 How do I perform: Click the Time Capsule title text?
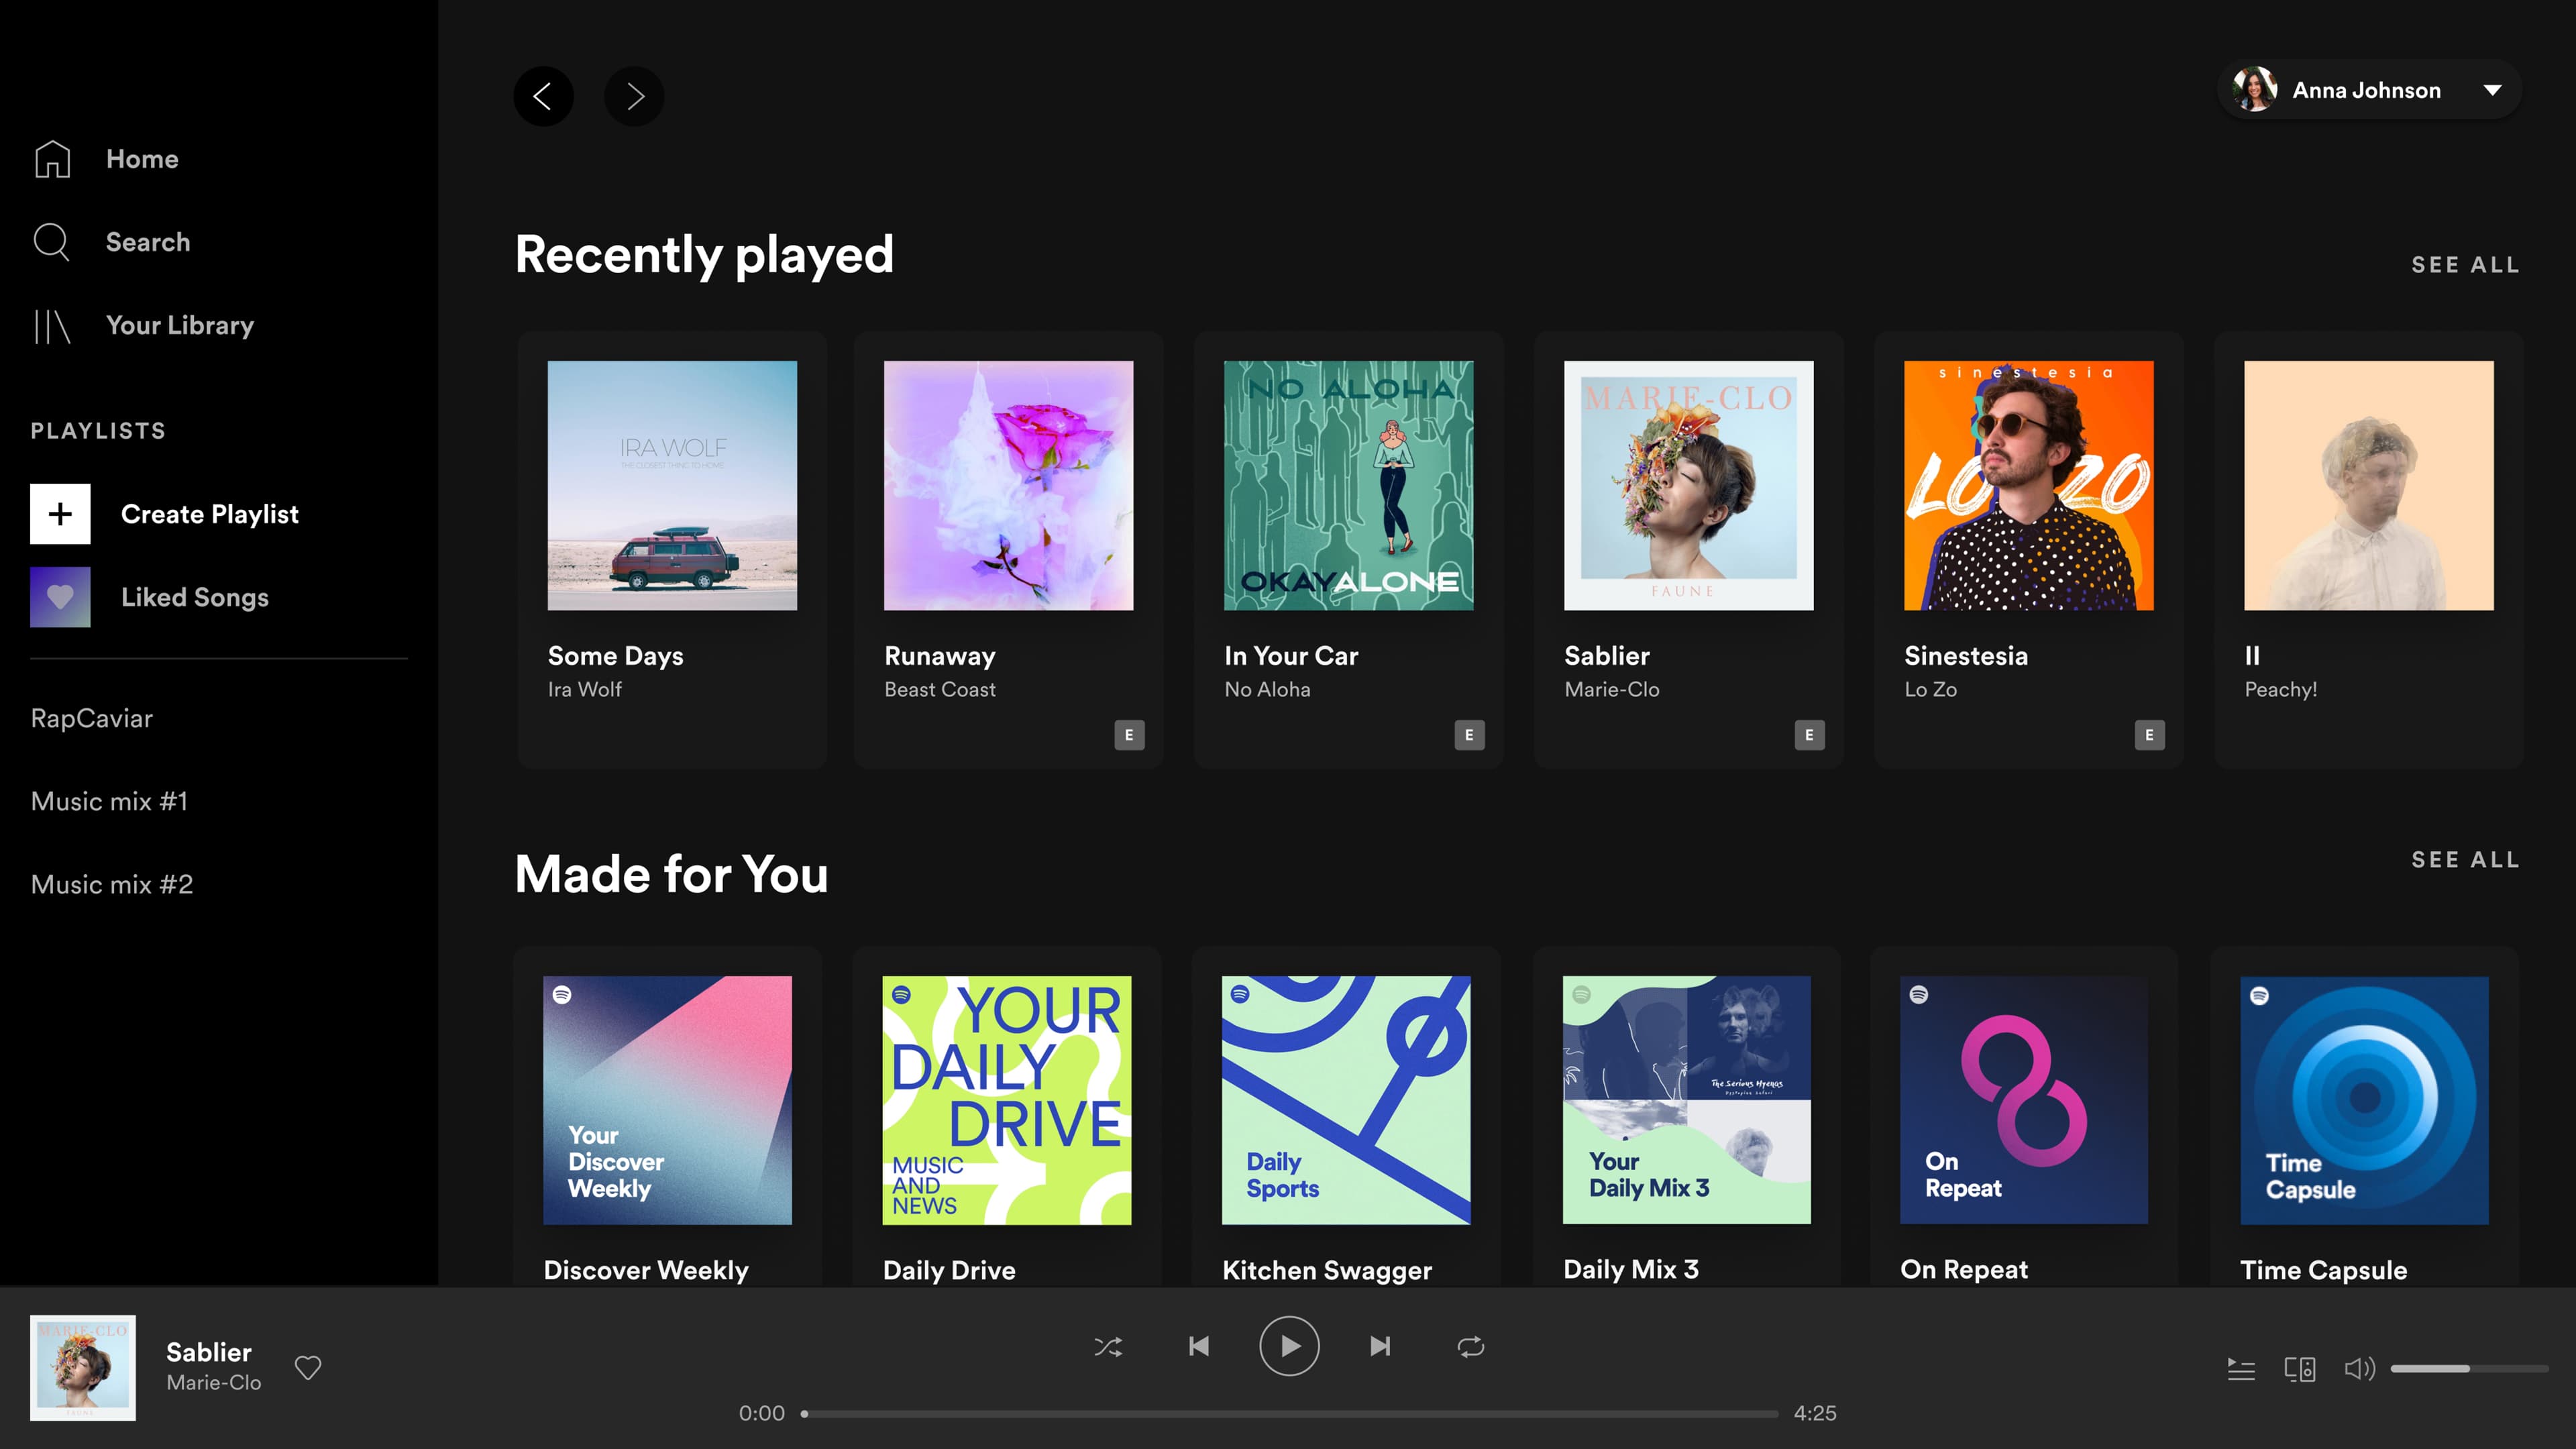click(2323, 1270)
